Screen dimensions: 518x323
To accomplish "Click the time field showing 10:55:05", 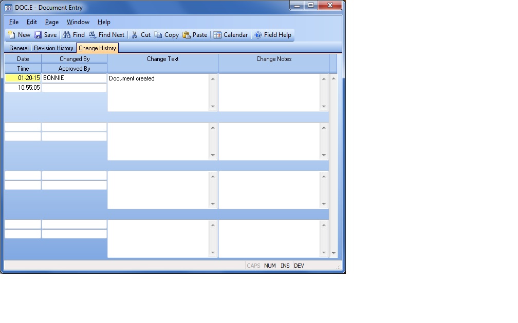I will 23,88.
